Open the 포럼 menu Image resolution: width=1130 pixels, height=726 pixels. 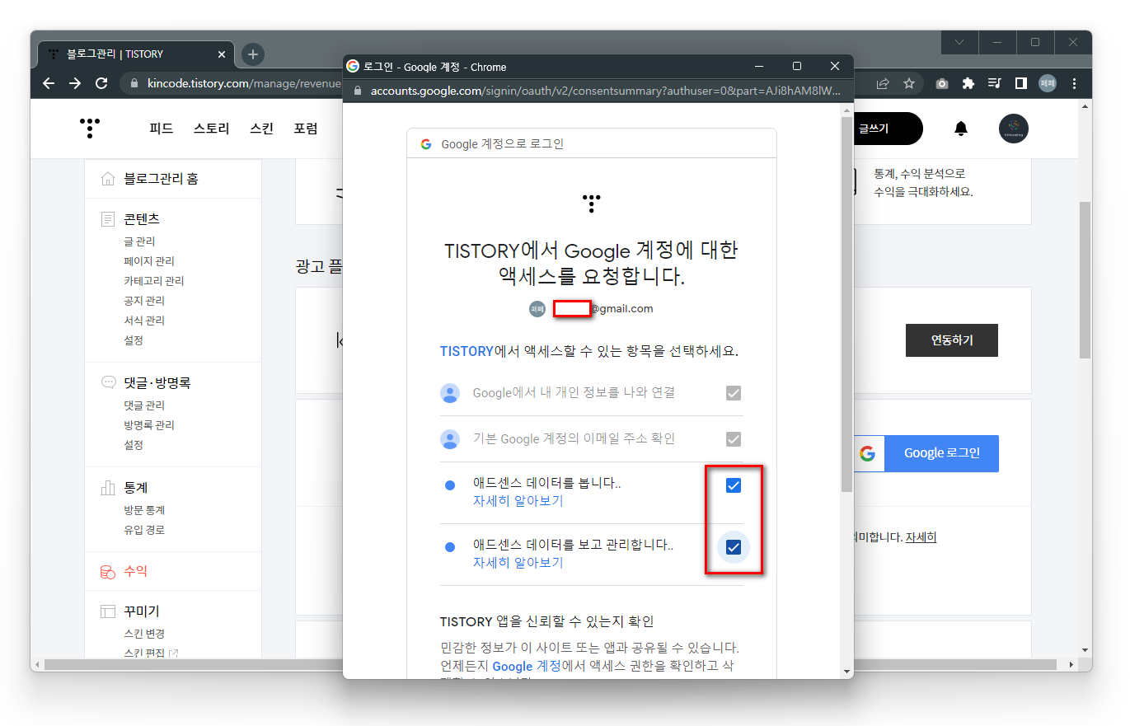[306, 129]
